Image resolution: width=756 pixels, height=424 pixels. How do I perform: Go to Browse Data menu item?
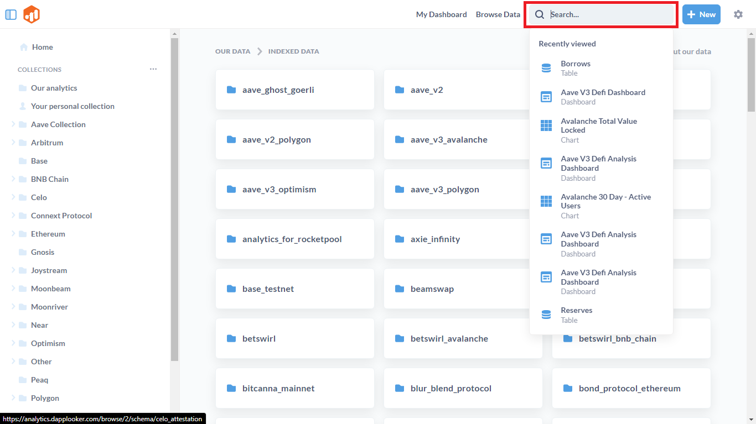tap(498, 14)
